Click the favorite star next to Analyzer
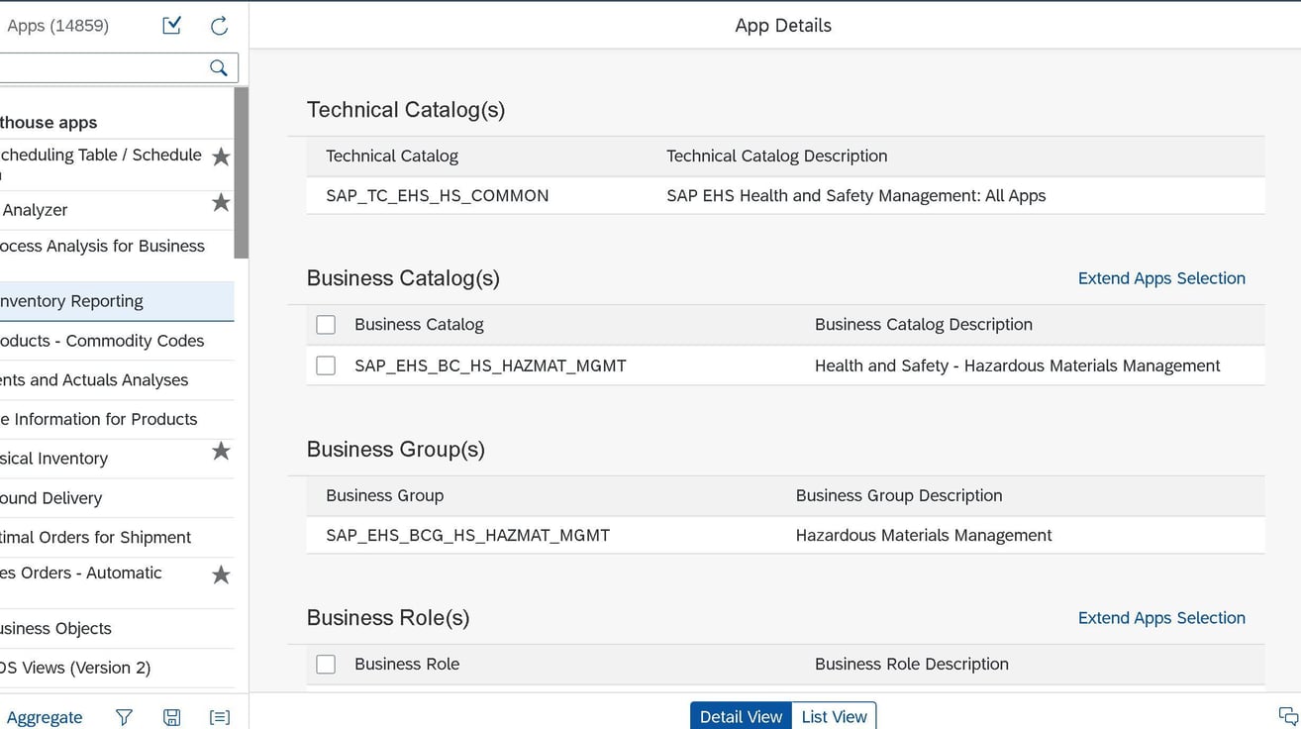The height and width of the screenshot is (729, 1301). [220, 202]
